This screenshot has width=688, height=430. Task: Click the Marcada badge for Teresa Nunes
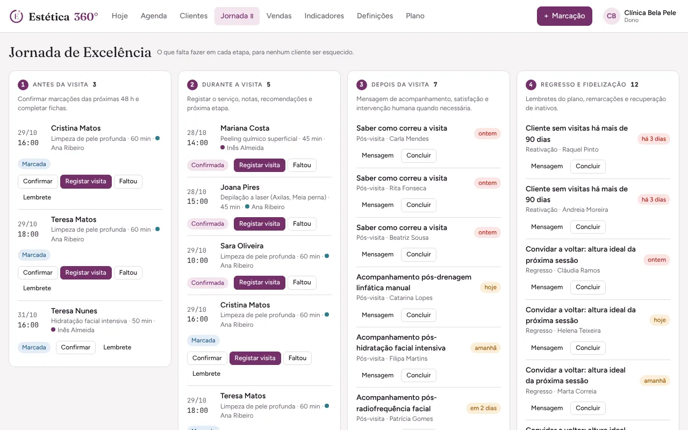[x=34, y=348]
